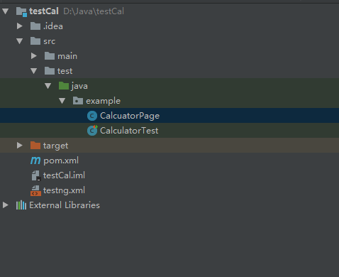Screen dimensions: 339x277
Task: Open the CalculatorTest class entry
Action: tap(129, 131)
